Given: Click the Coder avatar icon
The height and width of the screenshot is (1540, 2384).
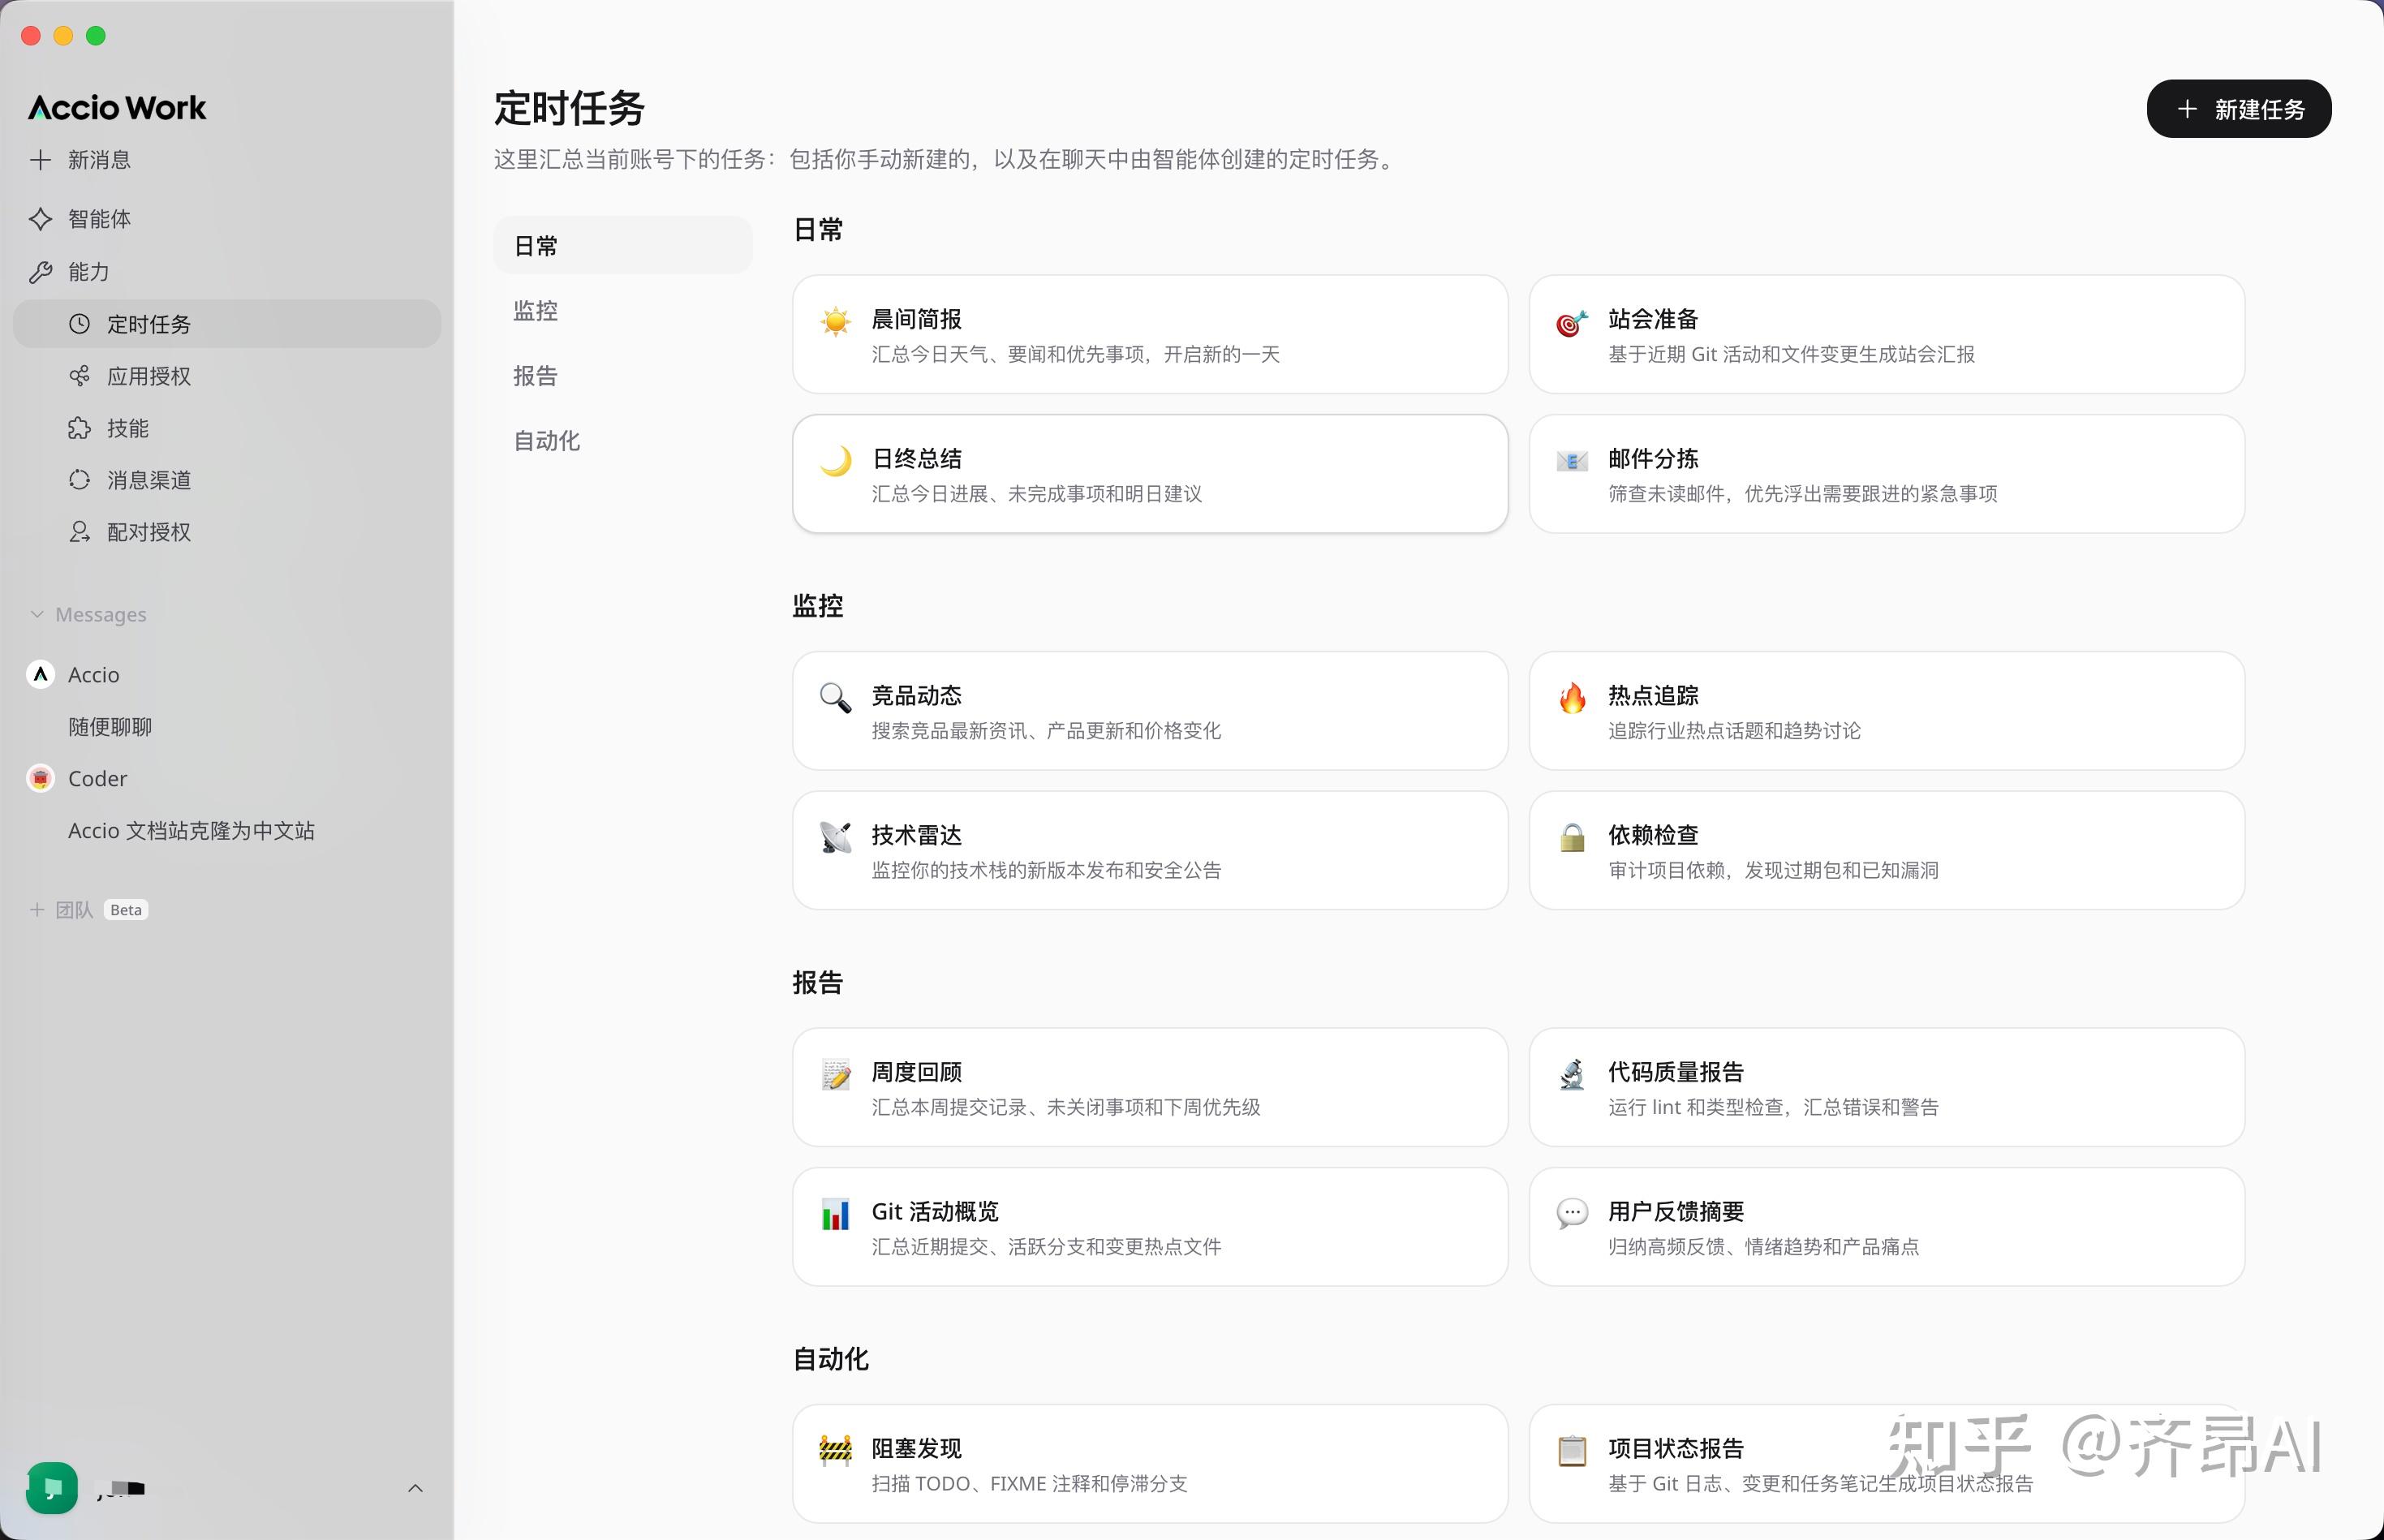Looking at the screenshot, I should pyautogui.click(x=40, y=778).
